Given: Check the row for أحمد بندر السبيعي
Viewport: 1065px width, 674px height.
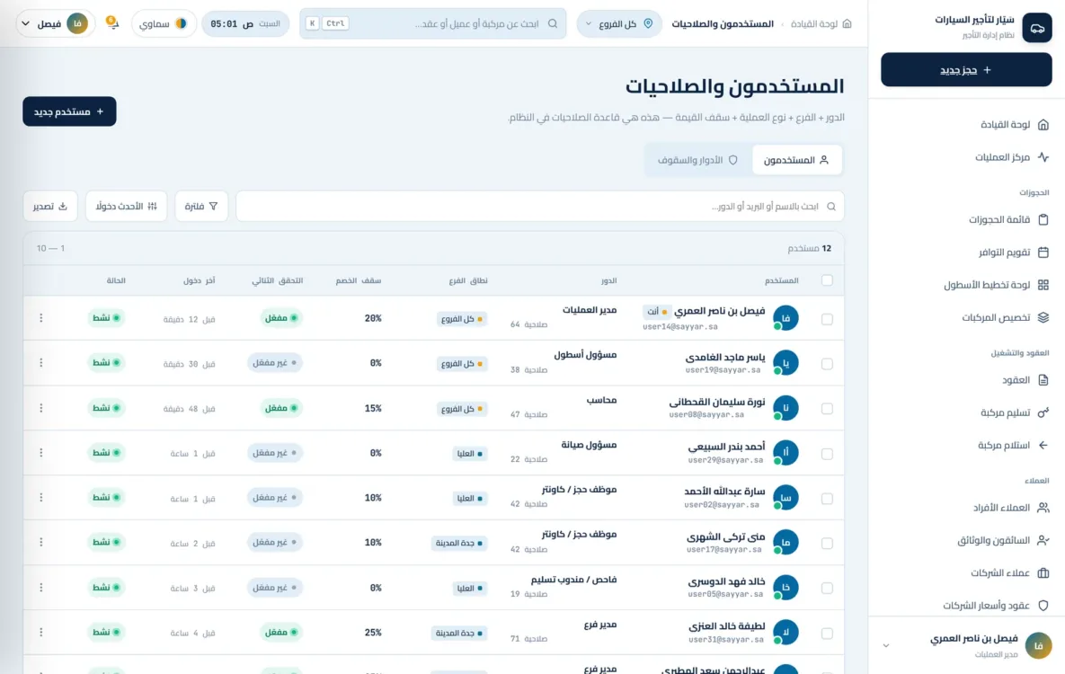Looking at the screenshot, I should (x=827, y=453).
